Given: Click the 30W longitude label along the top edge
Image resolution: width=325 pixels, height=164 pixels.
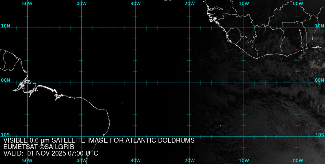Looking at the screenshot, I should click(135, 3).
